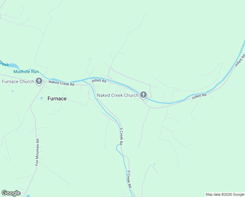Click the diagonal Jollett Rd label at right edge

[240, 60]
